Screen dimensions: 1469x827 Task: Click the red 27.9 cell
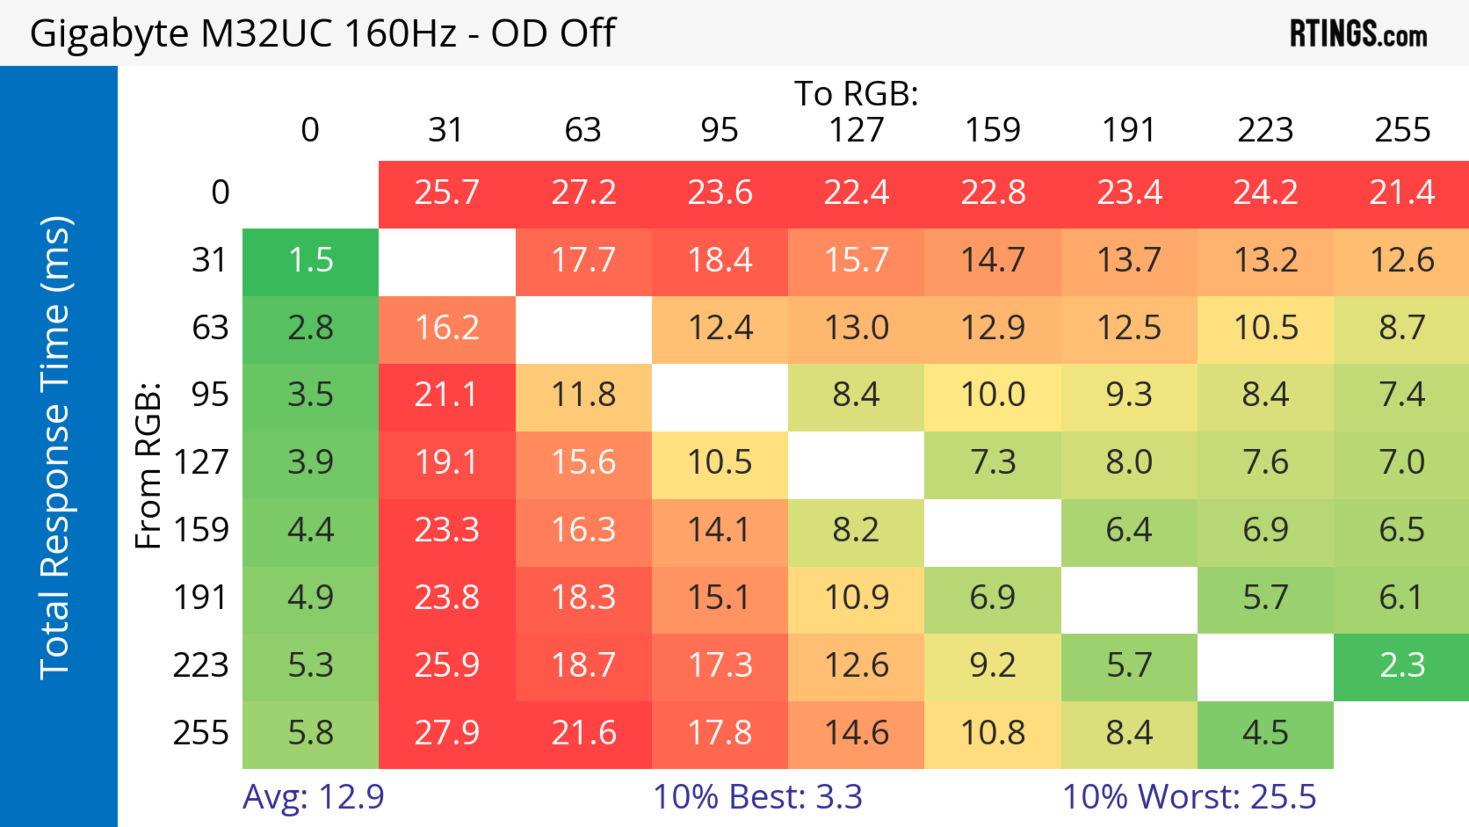pyautogui.click(x=446, y=733)
